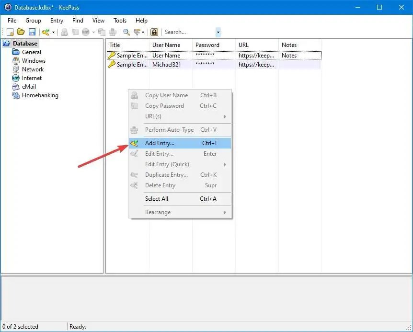The width and height of the screenshot is (413, 332).
Task: Click the Add Entry key icon in toolbar
Action: click(x=46, y=32)
